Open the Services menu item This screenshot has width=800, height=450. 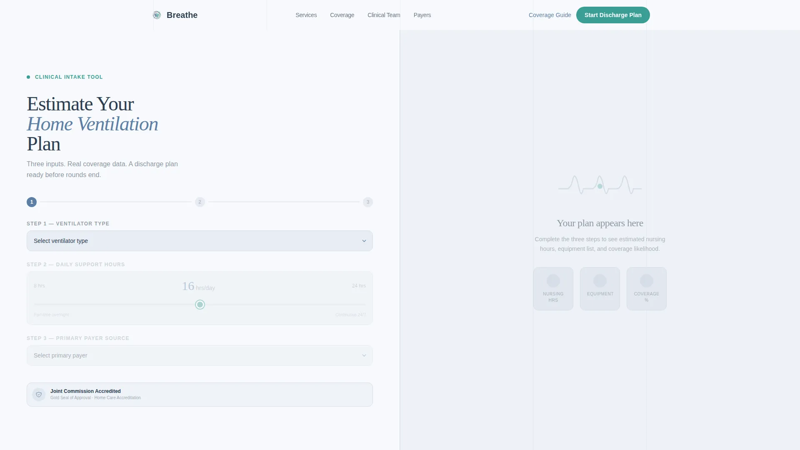(306, 15)
